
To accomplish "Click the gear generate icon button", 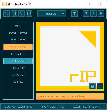I will click(x=100, y=86).
